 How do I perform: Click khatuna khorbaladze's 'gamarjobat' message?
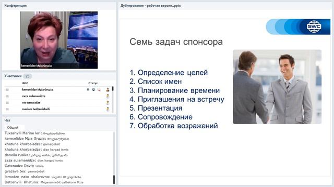tap(32, 144)
